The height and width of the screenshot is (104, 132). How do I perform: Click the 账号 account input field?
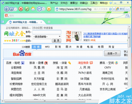47,32
